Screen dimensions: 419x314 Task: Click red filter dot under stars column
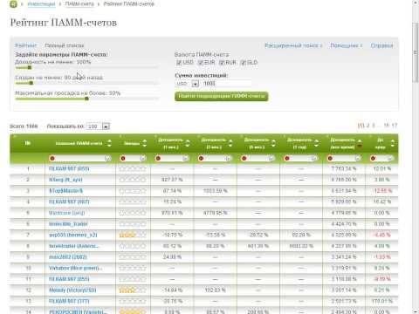[123, 159]
